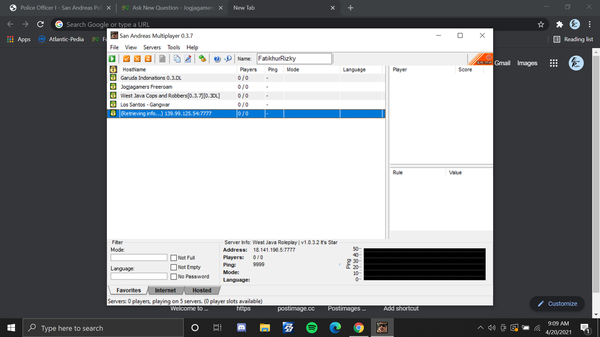This screenshot has height=337, width=600.
Task: Open the View menu in SA-MP
Action: [x=131, y=47]
